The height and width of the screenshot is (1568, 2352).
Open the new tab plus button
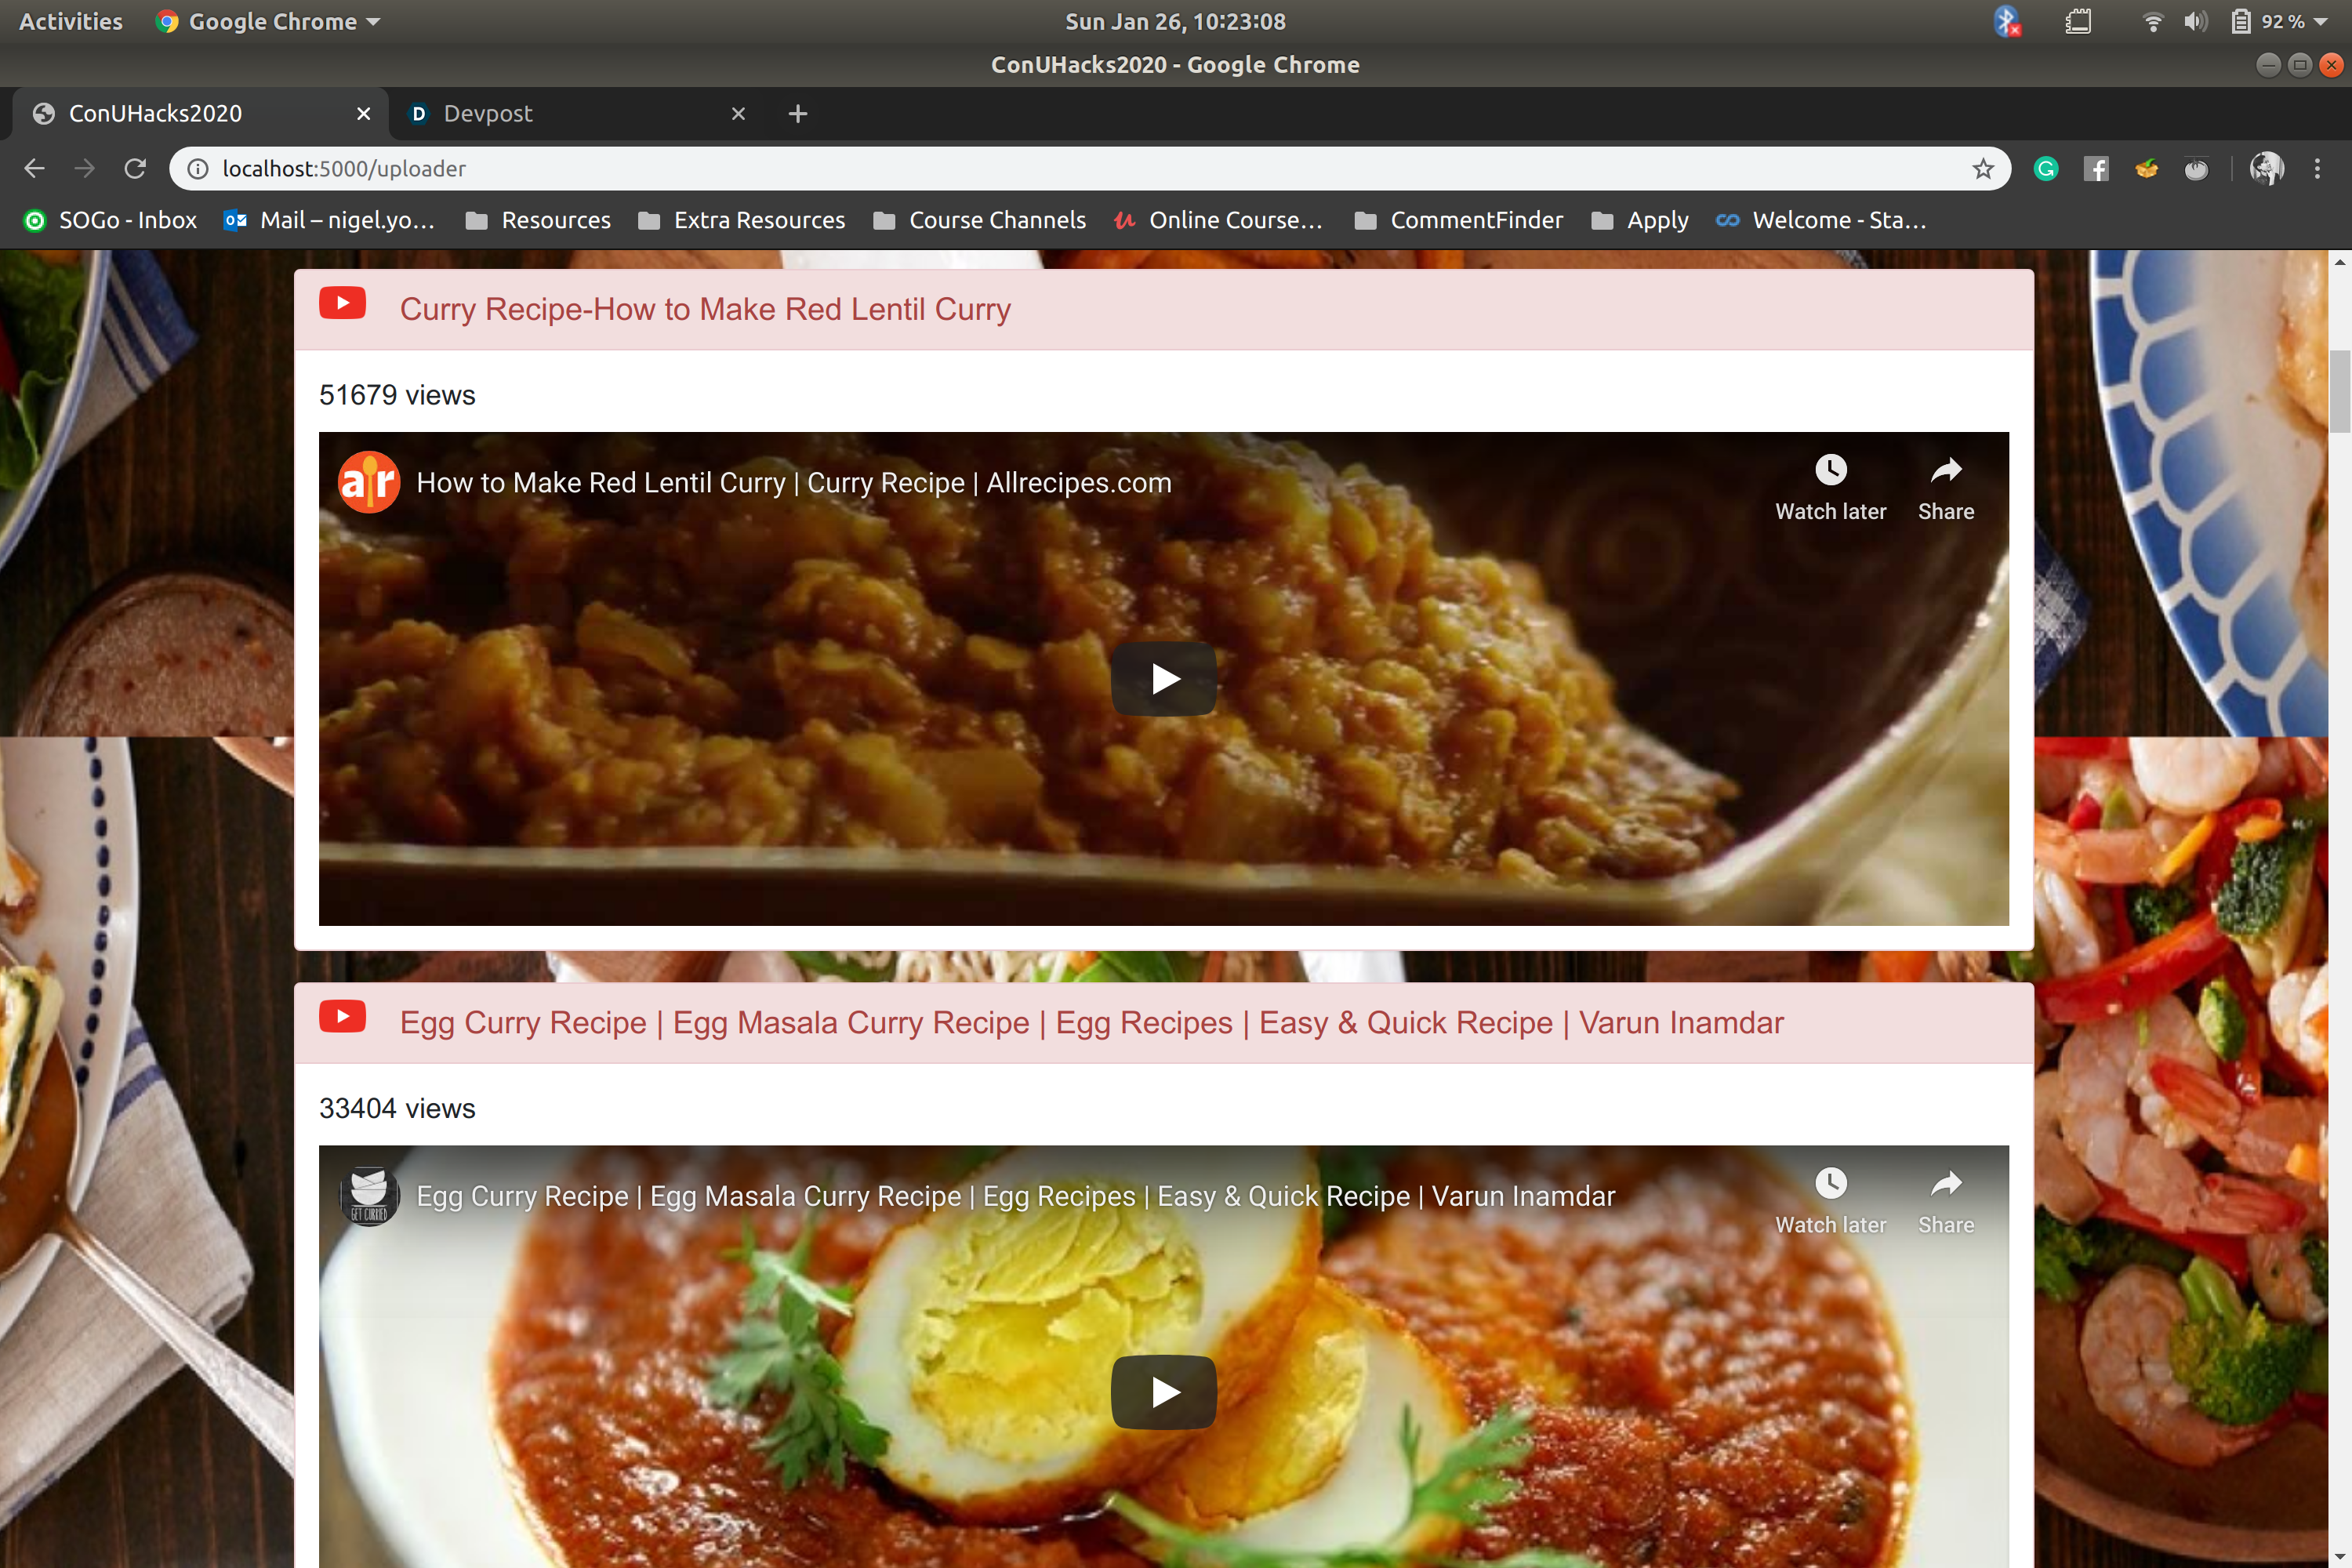coord(797,114)
